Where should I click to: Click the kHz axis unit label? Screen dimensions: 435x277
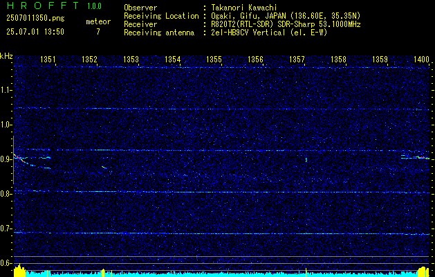(x=6, y=56)
